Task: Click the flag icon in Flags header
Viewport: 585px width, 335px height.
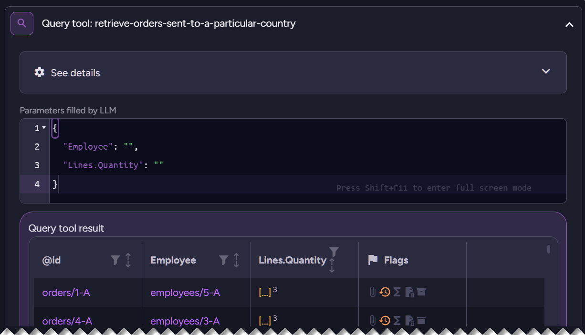Action: point(373,260)
